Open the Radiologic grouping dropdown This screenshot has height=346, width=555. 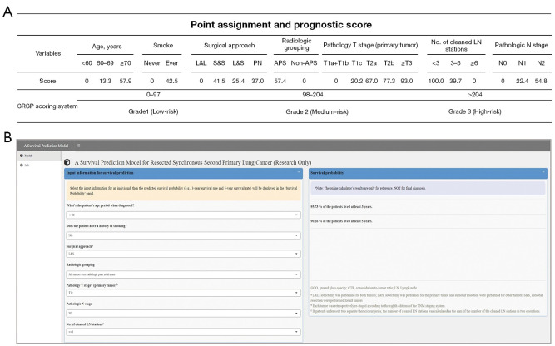183,274
